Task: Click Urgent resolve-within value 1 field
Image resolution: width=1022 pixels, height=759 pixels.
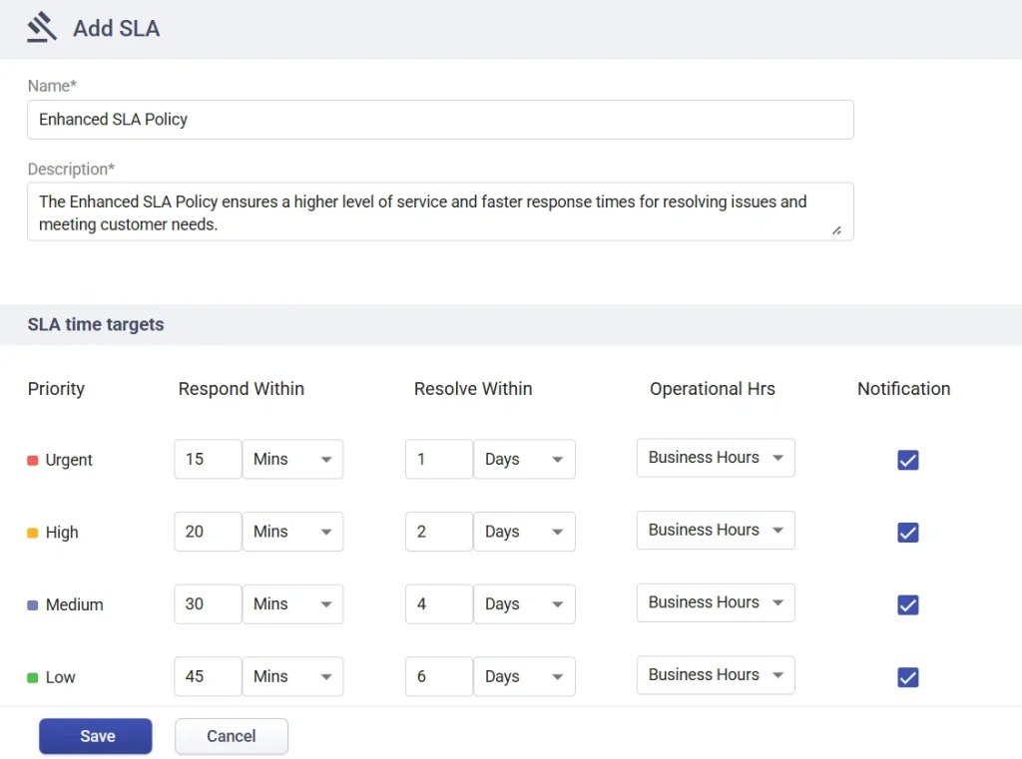Action: [439, 460]
